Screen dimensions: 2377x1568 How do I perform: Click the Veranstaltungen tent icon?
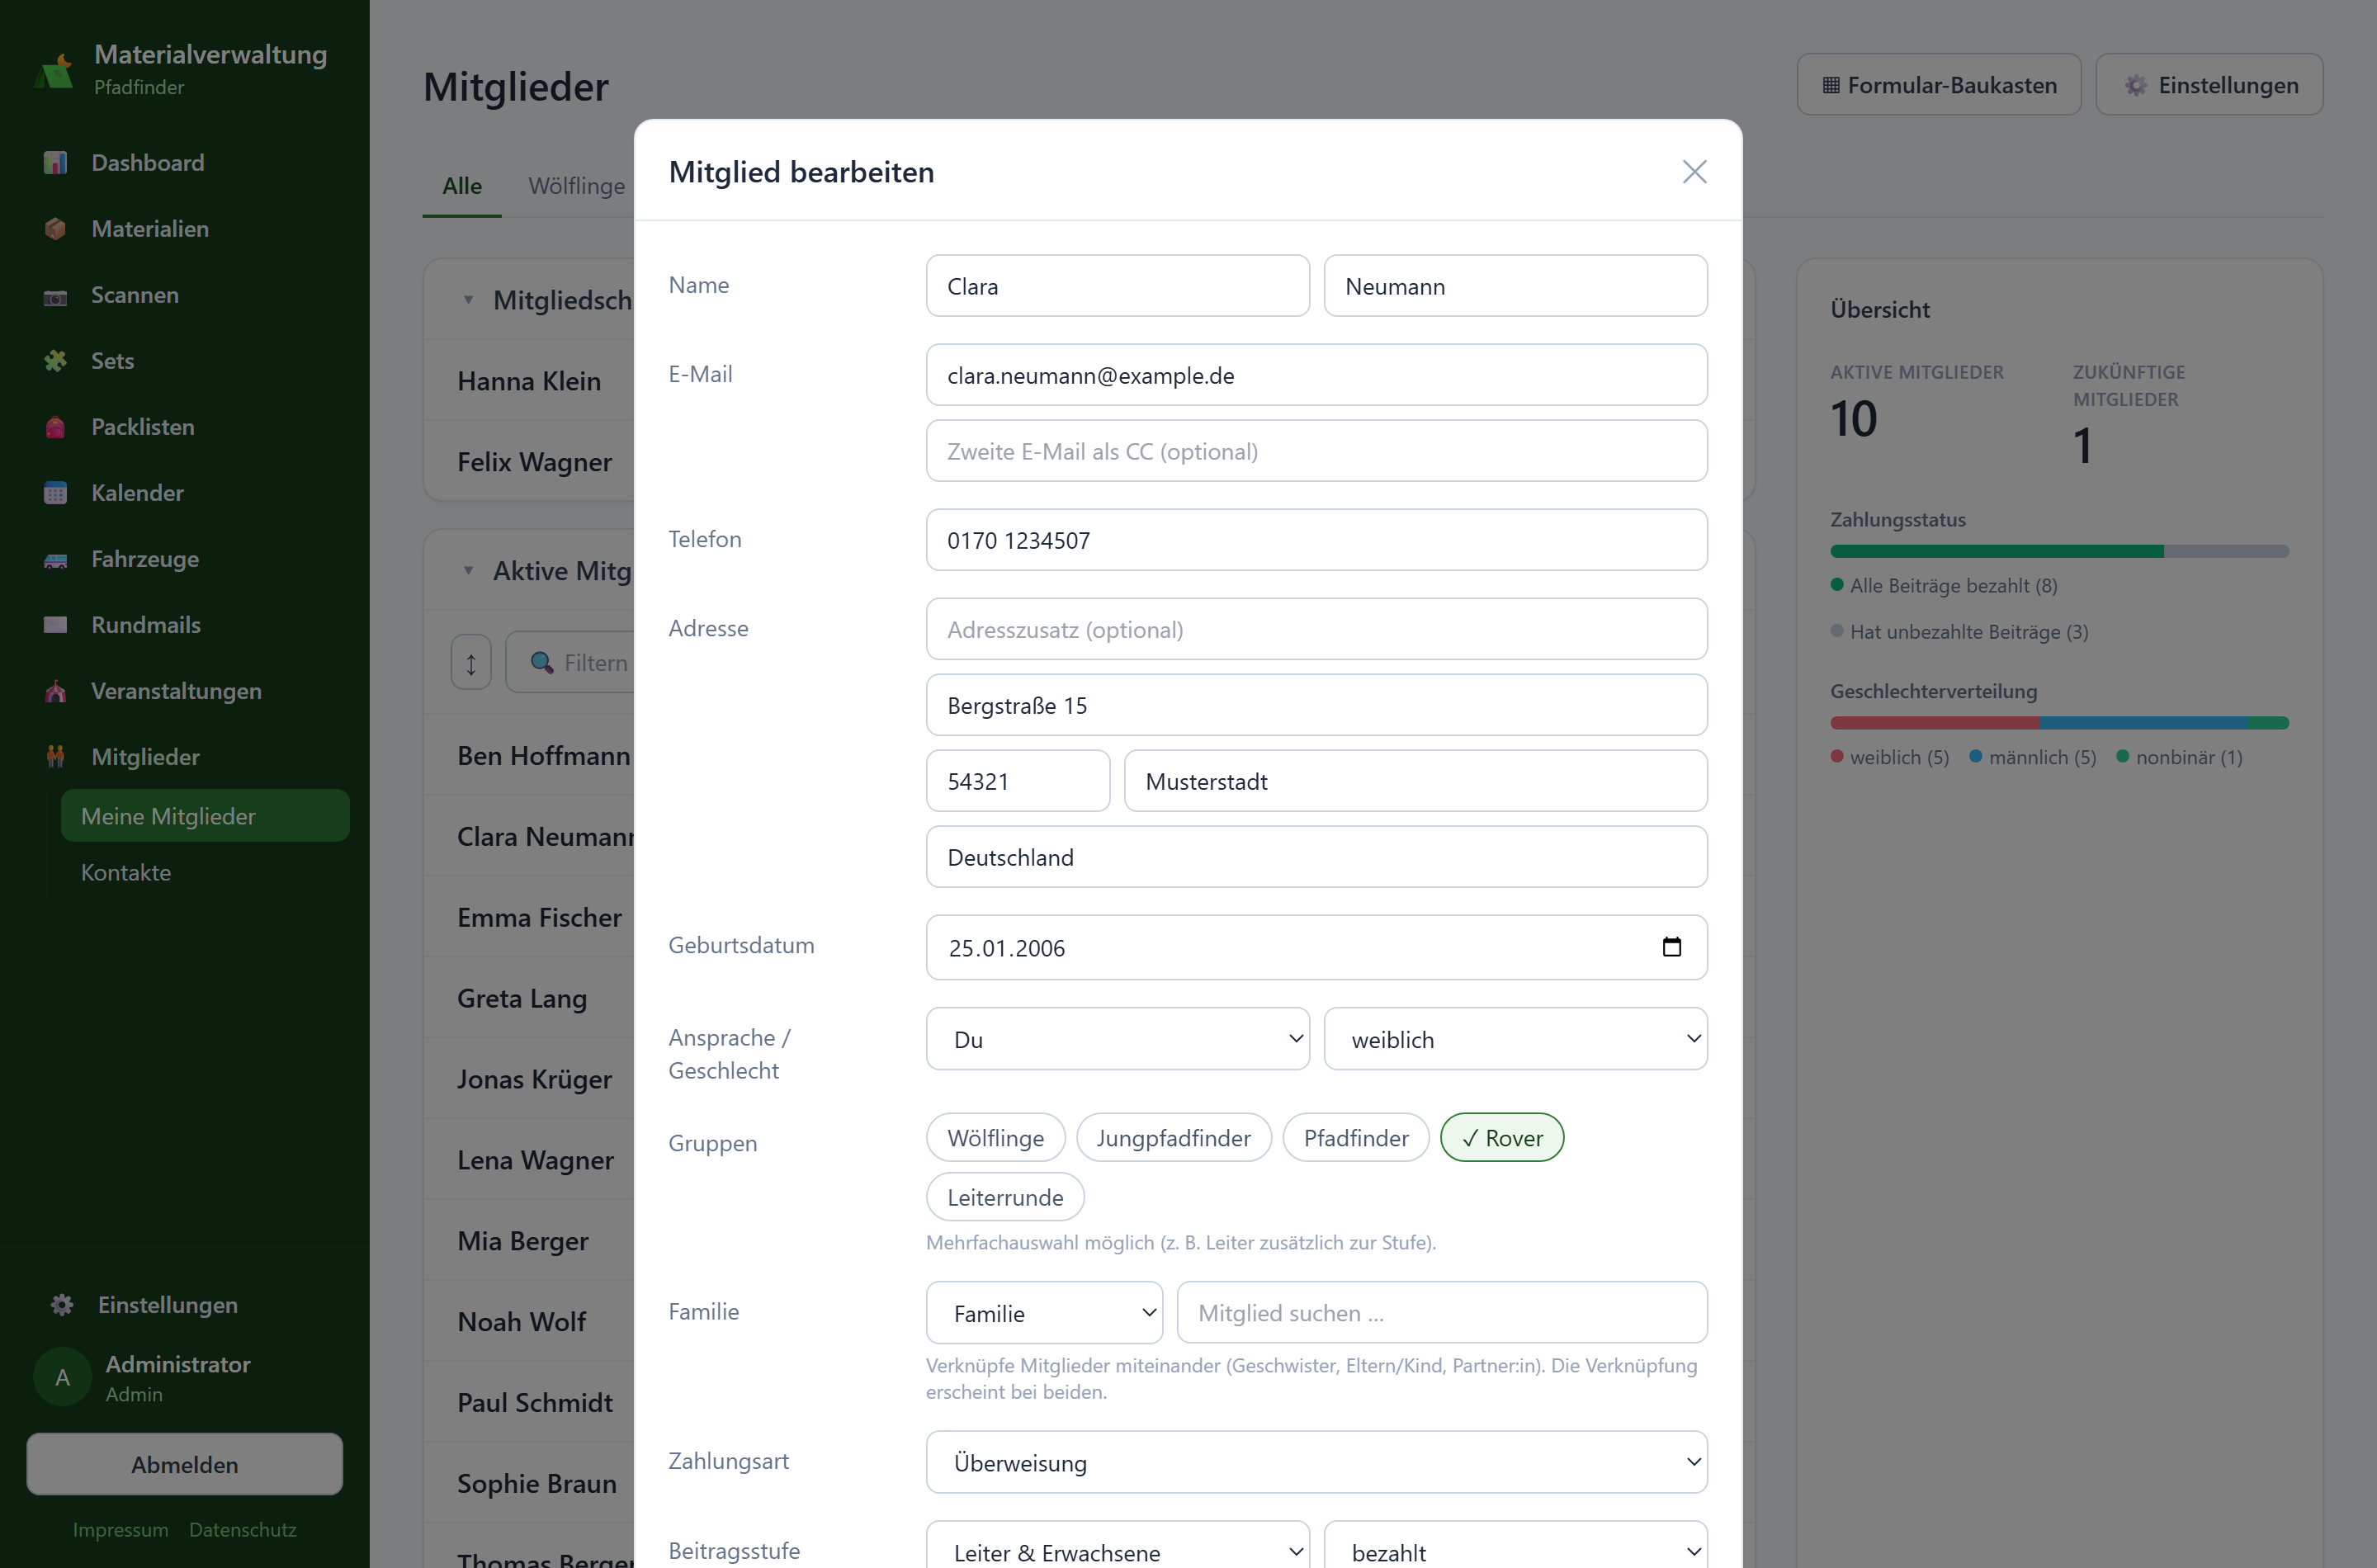(56, 691)
